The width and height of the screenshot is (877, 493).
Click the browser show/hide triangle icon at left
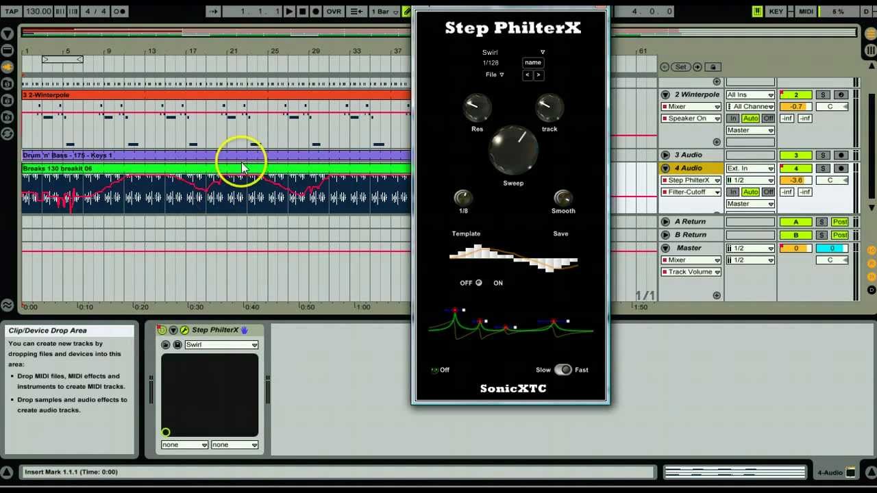tap(7, 34)
